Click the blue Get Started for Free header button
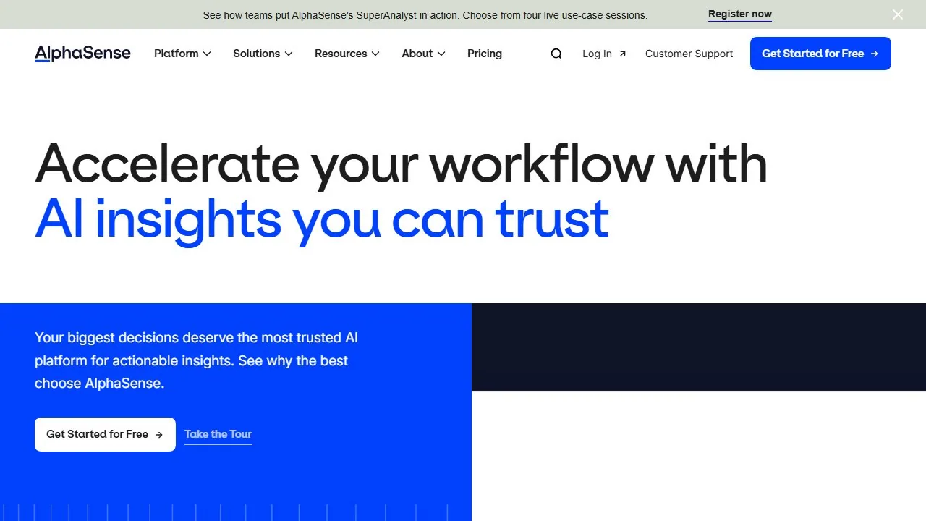This screenshot has height=521, width=926. coord(820,54)
